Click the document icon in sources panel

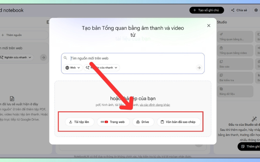coord(12,99)
